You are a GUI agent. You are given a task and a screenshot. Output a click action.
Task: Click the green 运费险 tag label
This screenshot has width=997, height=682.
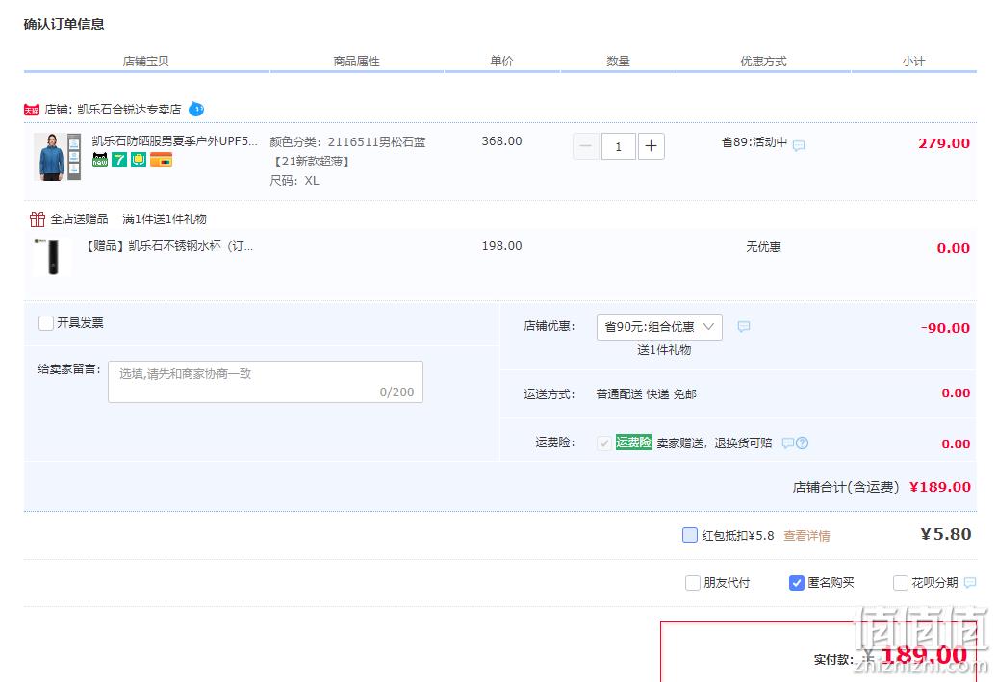click(x=633, y=442)
